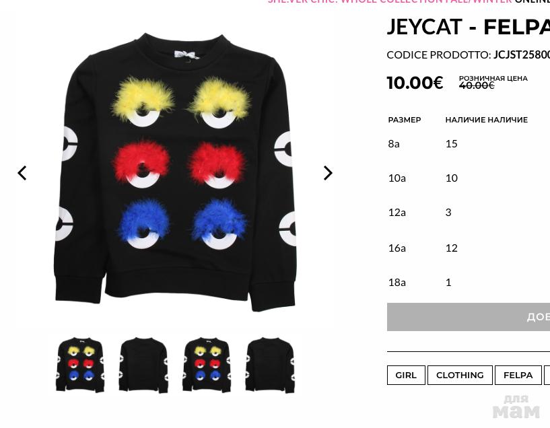Open the pink fall/winter collection banner link
Screen dimensions: 550x428
click(x=389, y=1)
